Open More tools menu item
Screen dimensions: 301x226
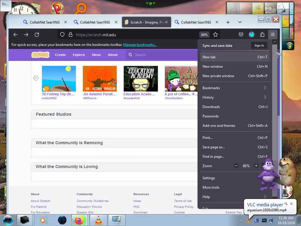click(x=235, y=187)
